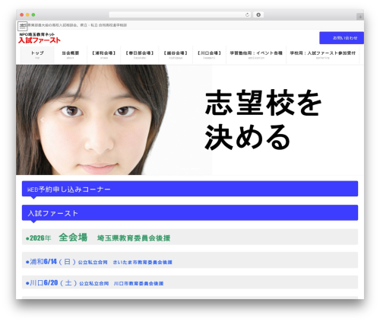Open 学校用：入試ファースト参加受付 menu item
Image resolution: width=380 pixels, height=322 pixels.
[x=323, y=55]
